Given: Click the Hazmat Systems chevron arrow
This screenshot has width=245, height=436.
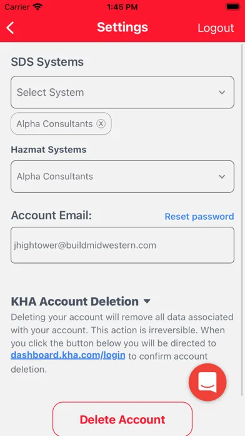Looking at the screenshot, I should pyautogui.click(x=222, y=177).
